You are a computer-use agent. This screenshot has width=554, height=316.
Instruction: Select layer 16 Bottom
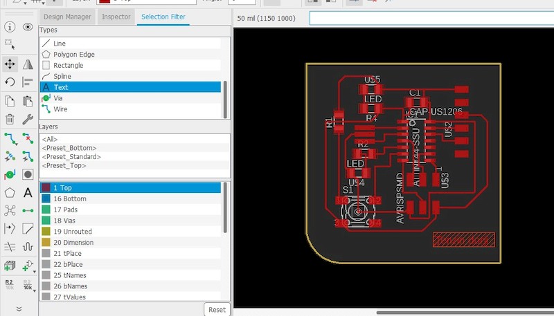click(x=130, y=199)
